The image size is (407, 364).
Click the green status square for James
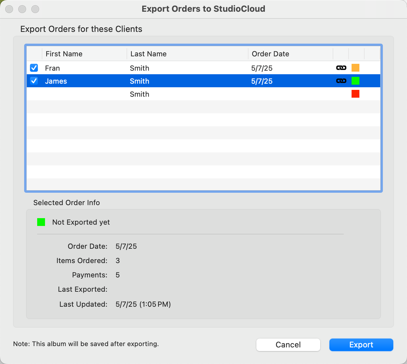[x=355, y=81]
